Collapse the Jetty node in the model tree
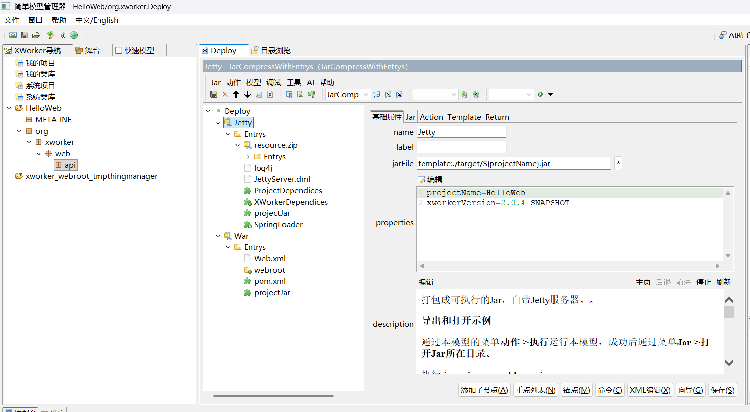Screen dimensions: 750x412 pyautogui.click(x=218, y=122)
